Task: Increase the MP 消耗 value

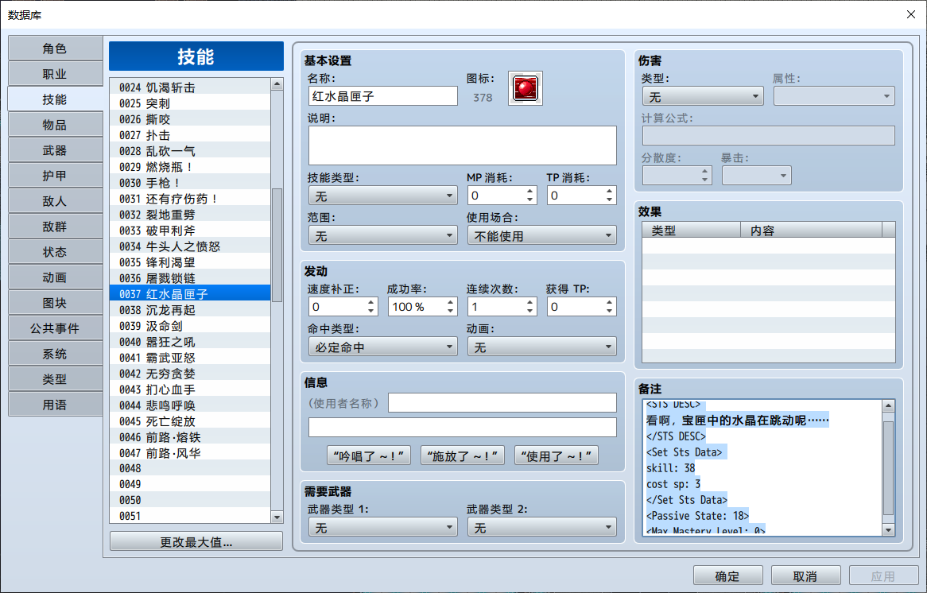Action: point(530,191)
